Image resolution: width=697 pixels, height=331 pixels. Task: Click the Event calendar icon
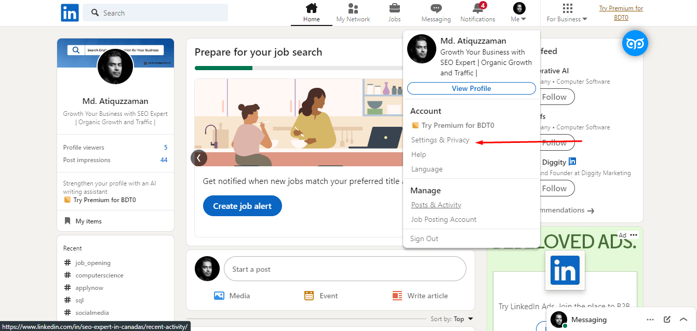[x=309, y=296]
